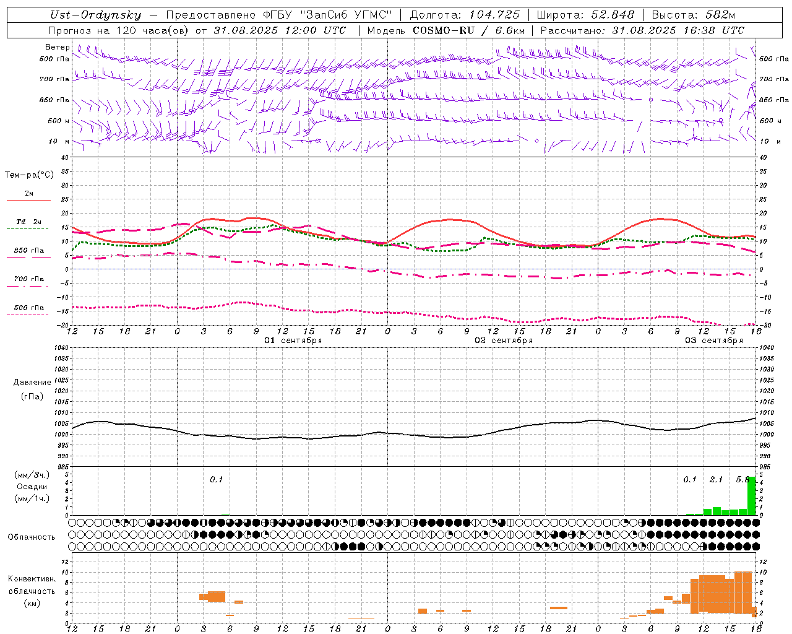Screen dimensions: 792x634
Task: Select the 02 сентября date label
Action: point(504,341)
